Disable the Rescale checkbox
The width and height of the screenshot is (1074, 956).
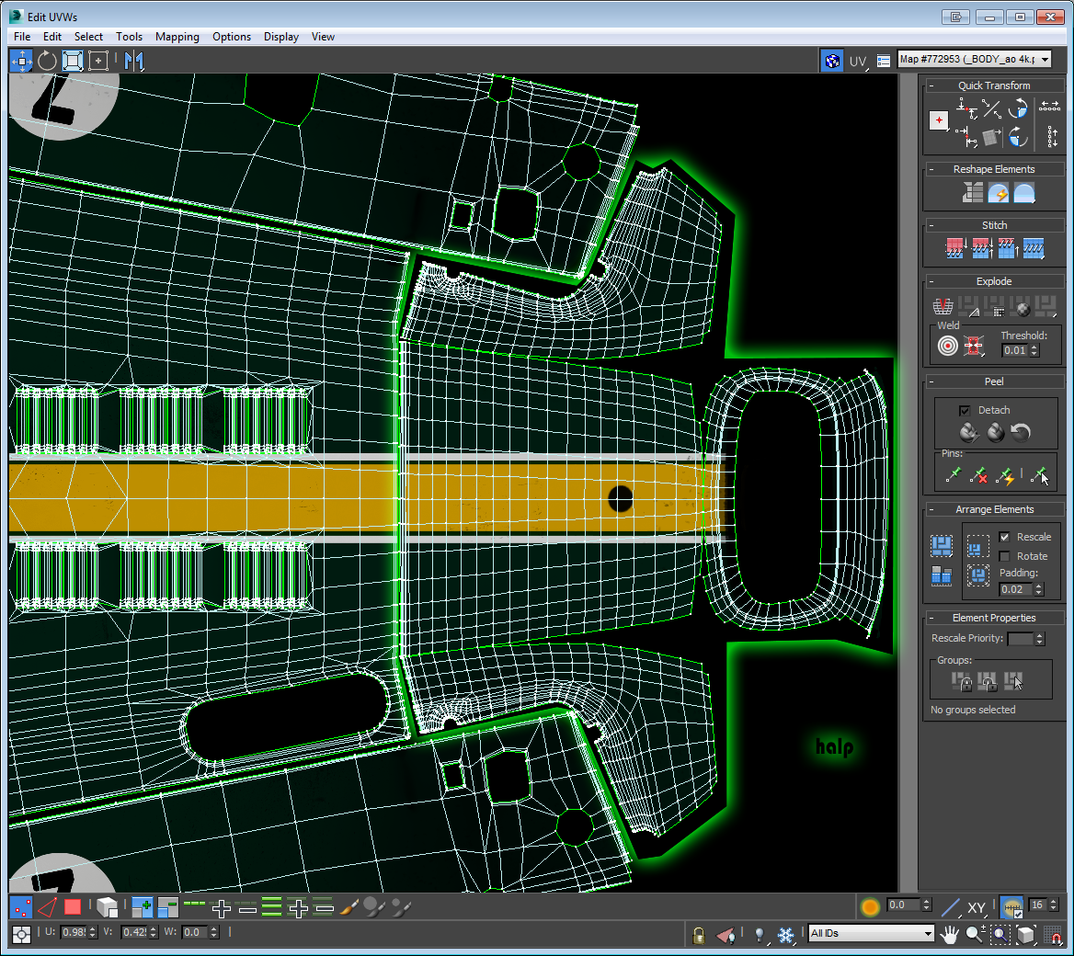coord(1004,537)
